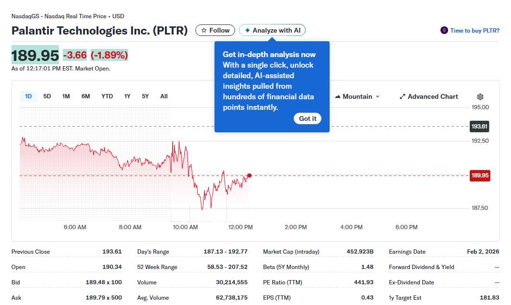
Task: Switch to the All time range
Action: click(164, 96)
